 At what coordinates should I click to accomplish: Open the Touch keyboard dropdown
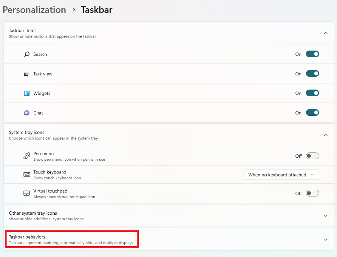(282, 175)
